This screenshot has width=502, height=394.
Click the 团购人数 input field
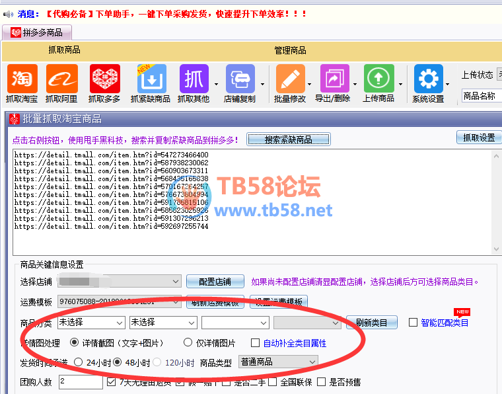pos(80,382)
